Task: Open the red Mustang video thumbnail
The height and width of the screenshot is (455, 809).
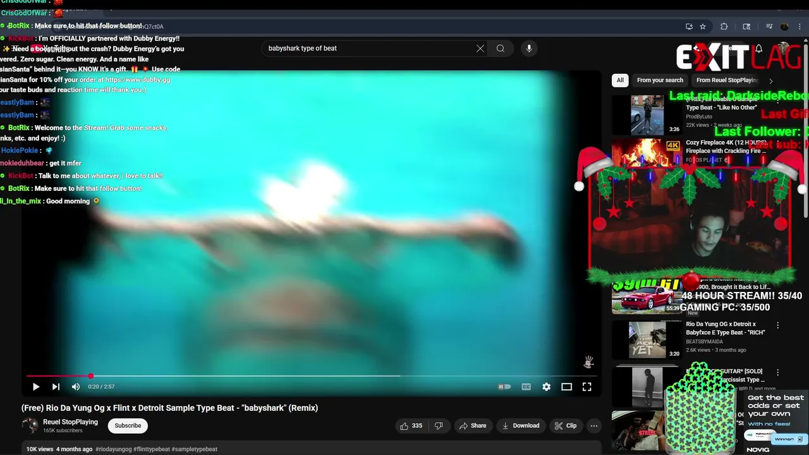Action: coord(647,296)
